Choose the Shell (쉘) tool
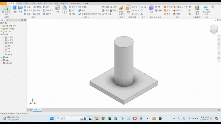The width and height of the screenshot is (221, 124). [x=71, y=10]
